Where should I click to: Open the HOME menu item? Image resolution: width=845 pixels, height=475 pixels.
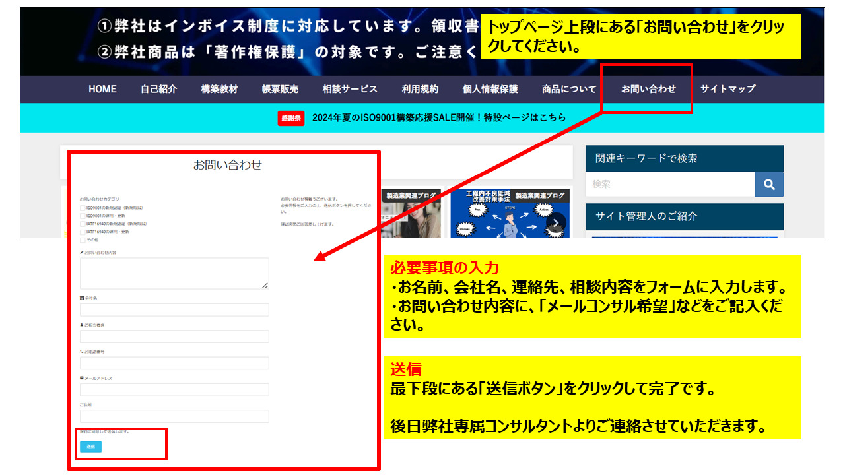(102, 89)
